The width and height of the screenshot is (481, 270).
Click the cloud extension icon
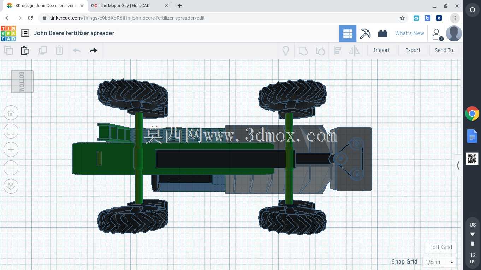tap(416, 18)
